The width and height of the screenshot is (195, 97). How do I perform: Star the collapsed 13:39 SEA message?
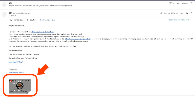click(x=192, y=3)
